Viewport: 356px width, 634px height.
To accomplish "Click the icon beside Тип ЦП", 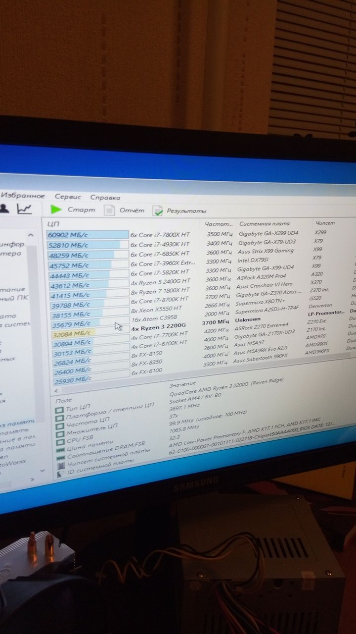I will [x=59, y=410].
